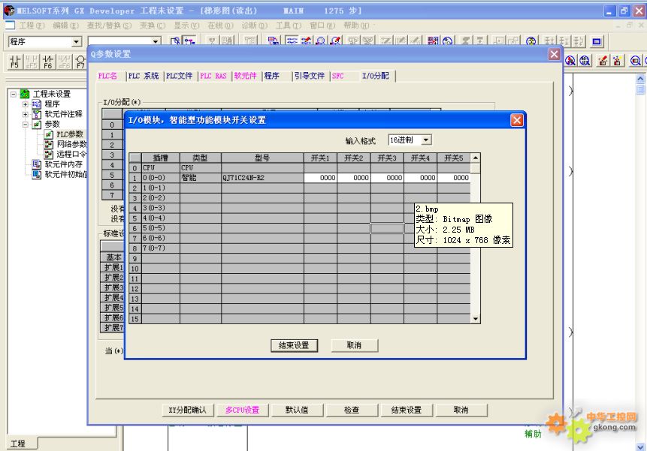Click the switch table's scroll down arrow
Screen dimensions: 647x451
(476, 319)
